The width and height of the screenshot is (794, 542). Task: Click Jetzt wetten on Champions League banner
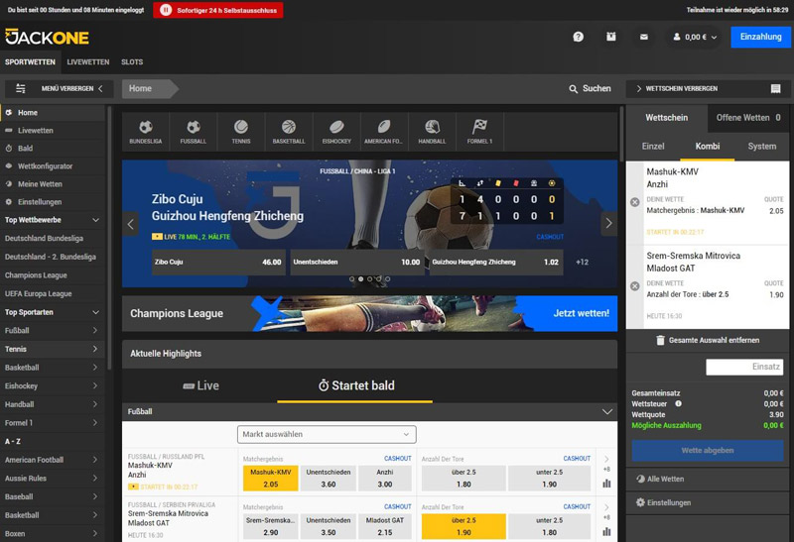581,313
